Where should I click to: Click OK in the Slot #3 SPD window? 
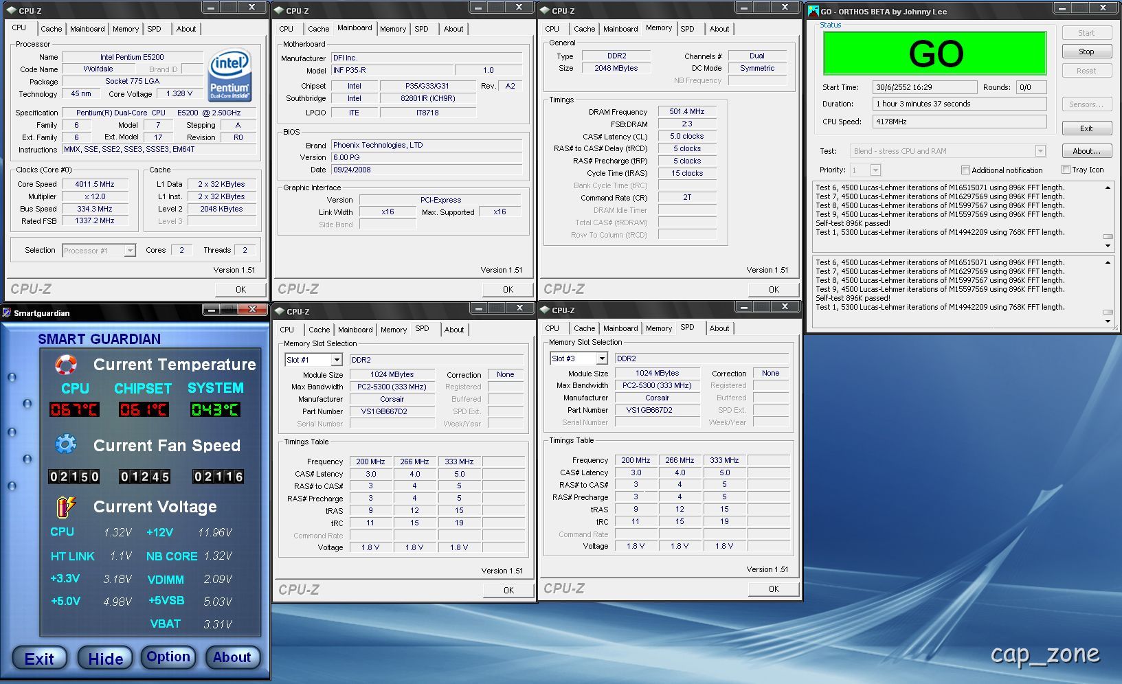pos(774,589)
